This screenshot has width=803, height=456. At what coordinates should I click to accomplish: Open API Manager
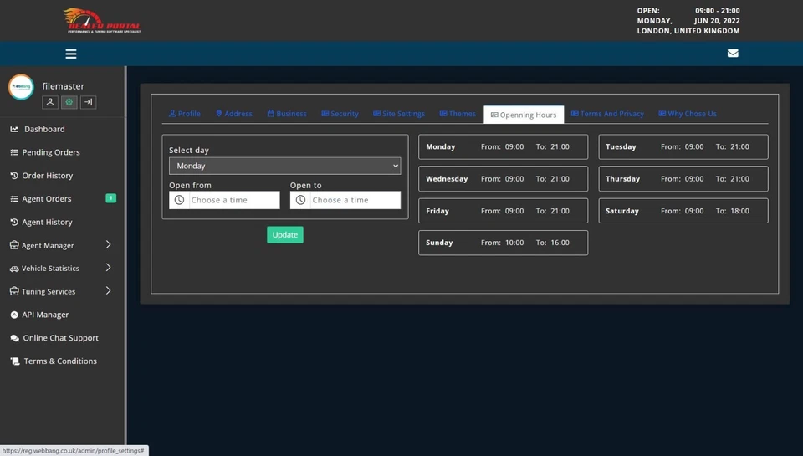(45, 315)
